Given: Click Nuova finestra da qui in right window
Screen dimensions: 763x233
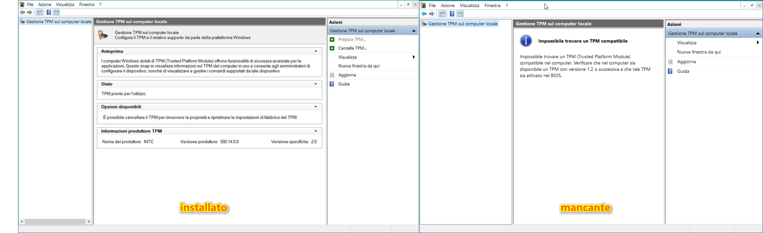Looking at the screenshot, I should click(699, 52).
